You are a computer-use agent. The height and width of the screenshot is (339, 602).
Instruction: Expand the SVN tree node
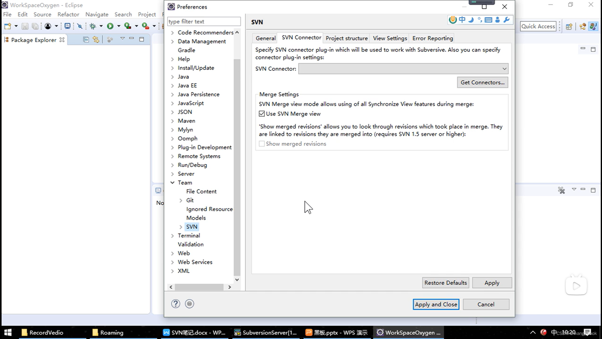(181, 227)
